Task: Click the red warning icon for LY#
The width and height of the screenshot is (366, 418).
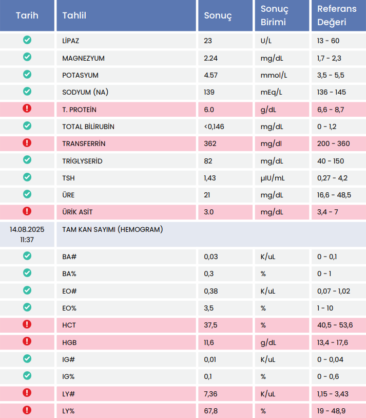Action: point(27,393)
